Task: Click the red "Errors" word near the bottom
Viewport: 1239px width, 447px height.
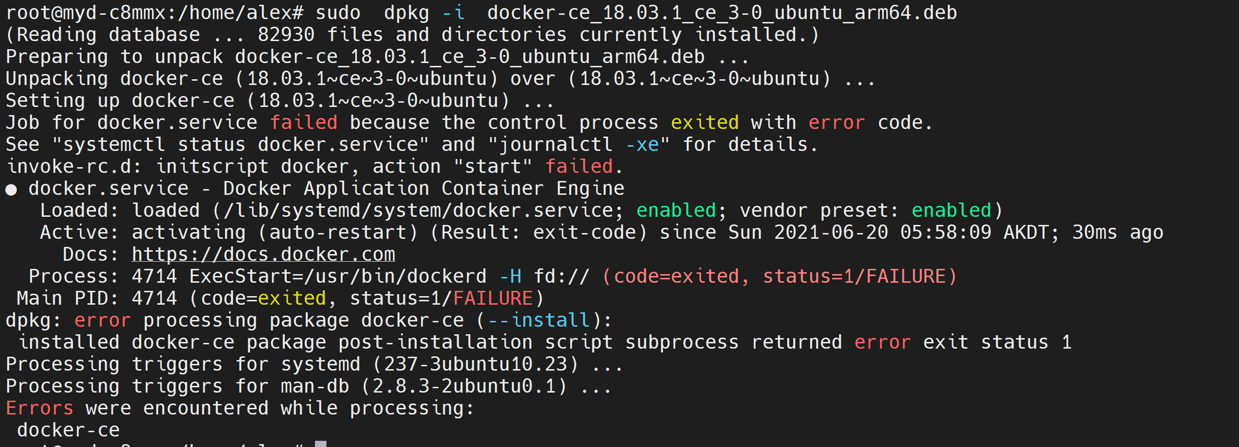Action: pos(40,408)
